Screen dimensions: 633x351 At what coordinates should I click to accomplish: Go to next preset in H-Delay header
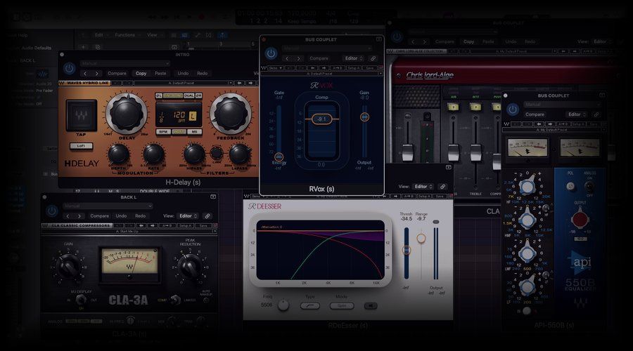coord(96,73)
